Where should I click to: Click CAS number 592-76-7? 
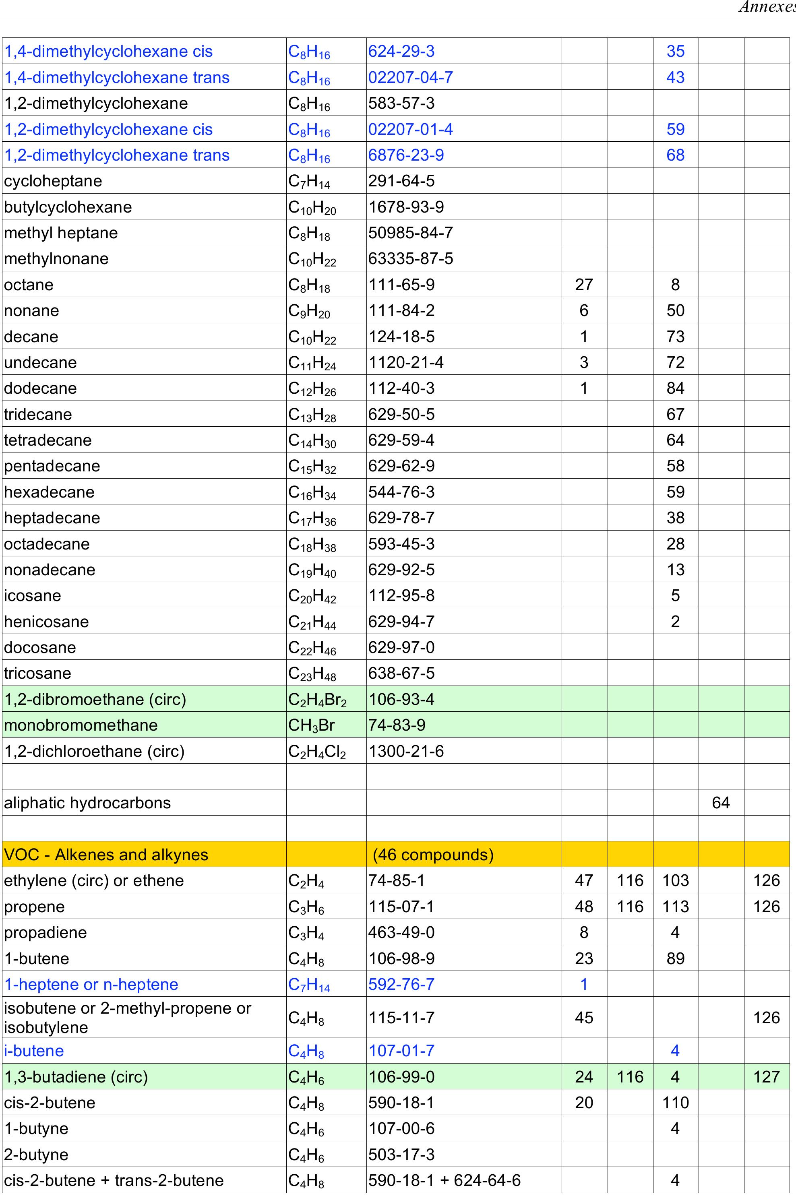[401, 984]
